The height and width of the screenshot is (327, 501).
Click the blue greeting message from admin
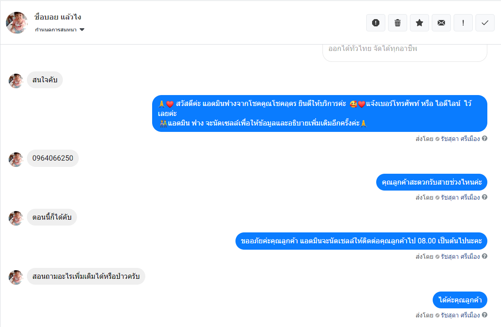coord(320,113)
